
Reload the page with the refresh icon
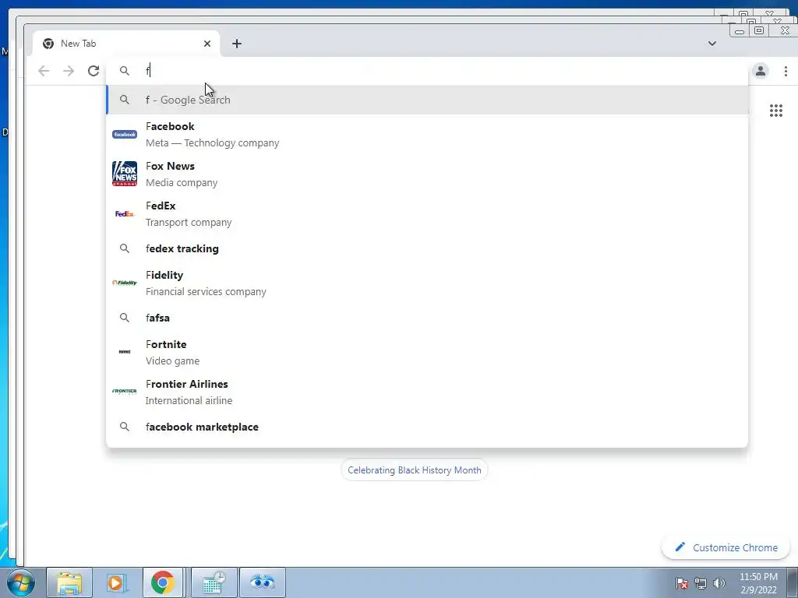94,71
